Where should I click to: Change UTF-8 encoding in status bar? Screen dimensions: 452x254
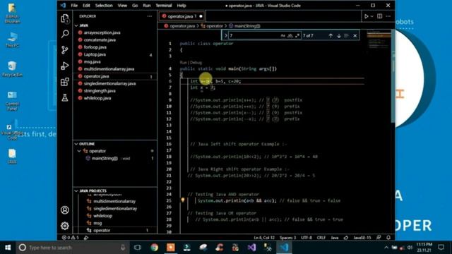[307, 238]
